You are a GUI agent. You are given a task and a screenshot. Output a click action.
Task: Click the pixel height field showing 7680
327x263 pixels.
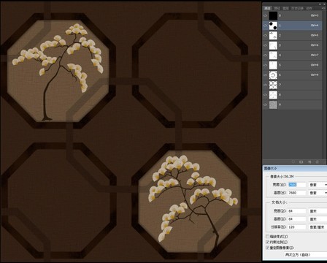tap(296, 193)
